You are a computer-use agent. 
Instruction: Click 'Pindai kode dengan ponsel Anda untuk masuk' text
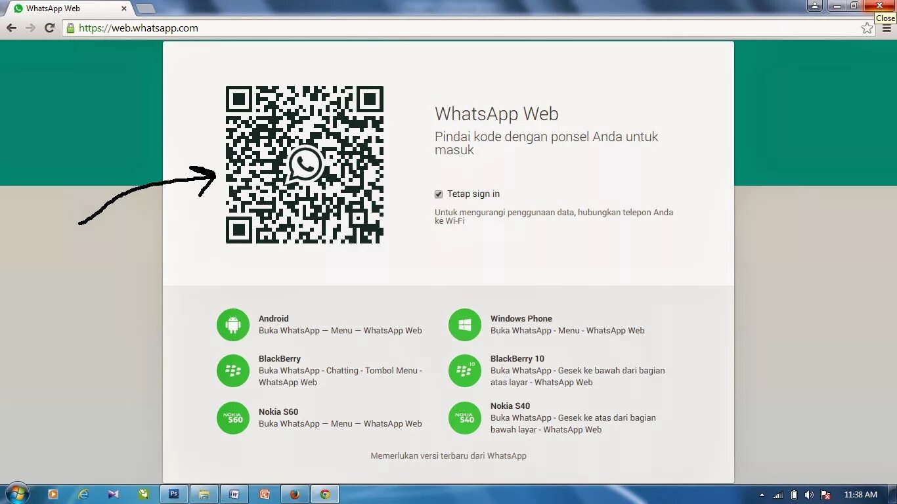546,143
